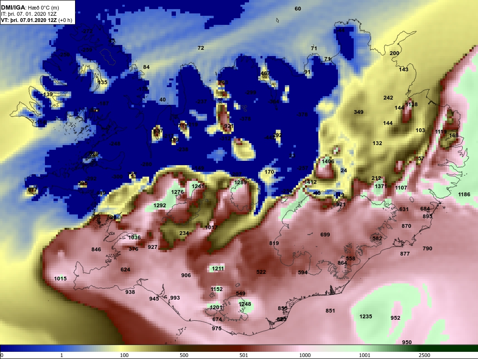The height and width of the screenshot is (359, 478).
Task: Click the VT valid time line in legend box
Action: (37, 20)
